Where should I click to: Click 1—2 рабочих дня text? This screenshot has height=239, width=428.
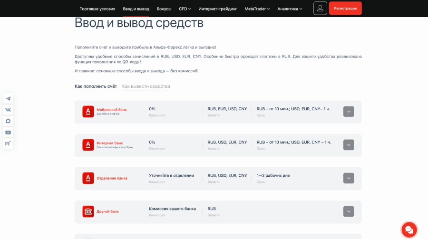273,175
